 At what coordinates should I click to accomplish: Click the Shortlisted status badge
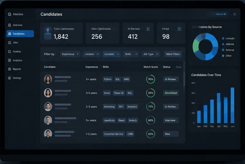tap(171, 93)
